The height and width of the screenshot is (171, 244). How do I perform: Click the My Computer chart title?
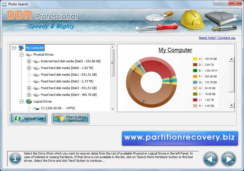tap(175, 50)
